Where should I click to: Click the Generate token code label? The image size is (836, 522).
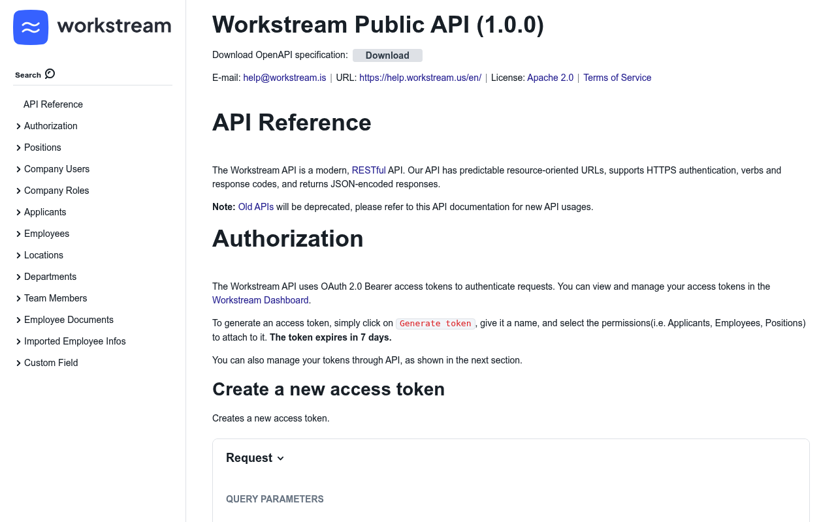tap(435, 324)
